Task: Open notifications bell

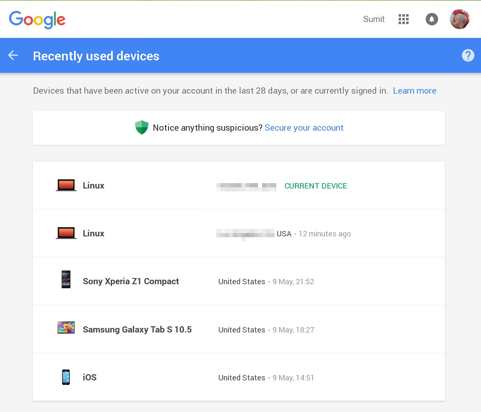Action: click(x=431, y=19)
